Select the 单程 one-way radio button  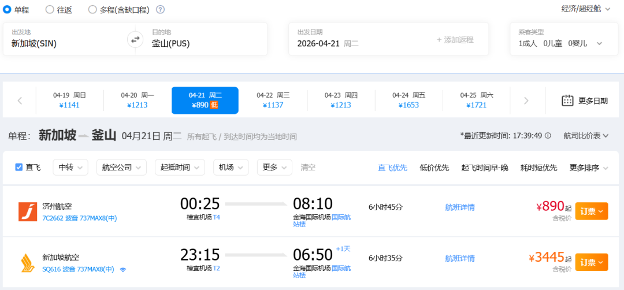(8, 9)
